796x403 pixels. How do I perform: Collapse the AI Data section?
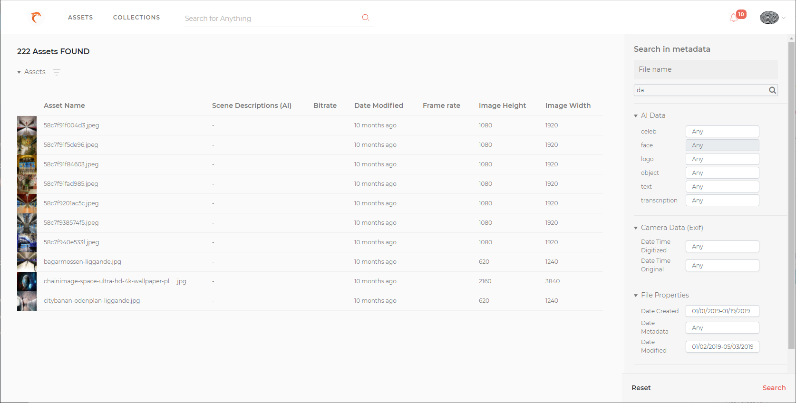coord(636,116)
